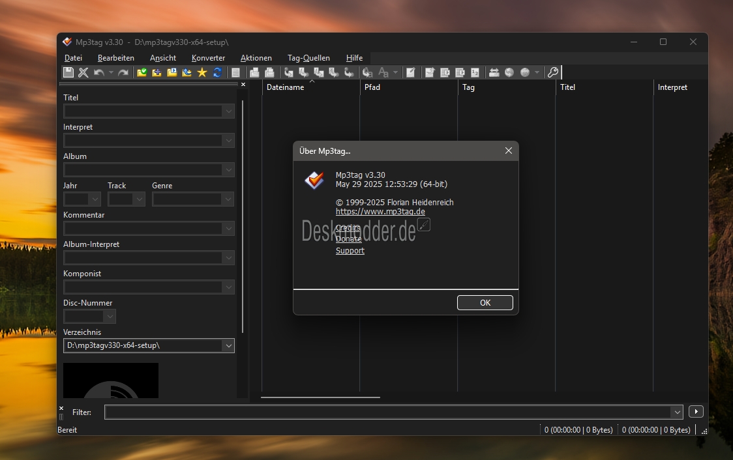
Task: Expand the Album field dropdown
Action: click(x=229, y=170)
